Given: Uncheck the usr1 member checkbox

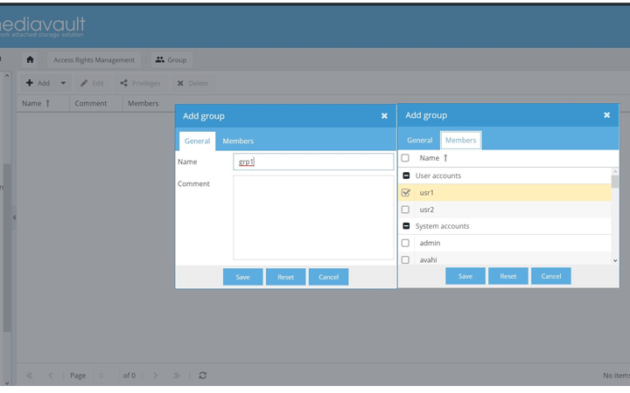Looking at the screenshot, I should (406, 192).
